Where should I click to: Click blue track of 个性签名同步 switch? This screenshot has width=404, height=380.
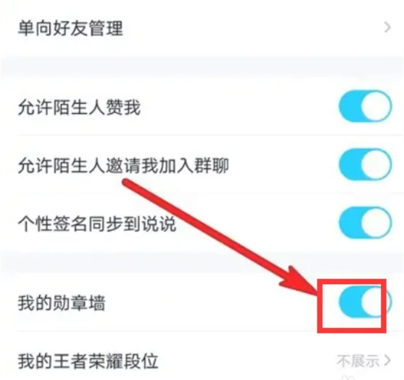[350, 222]
